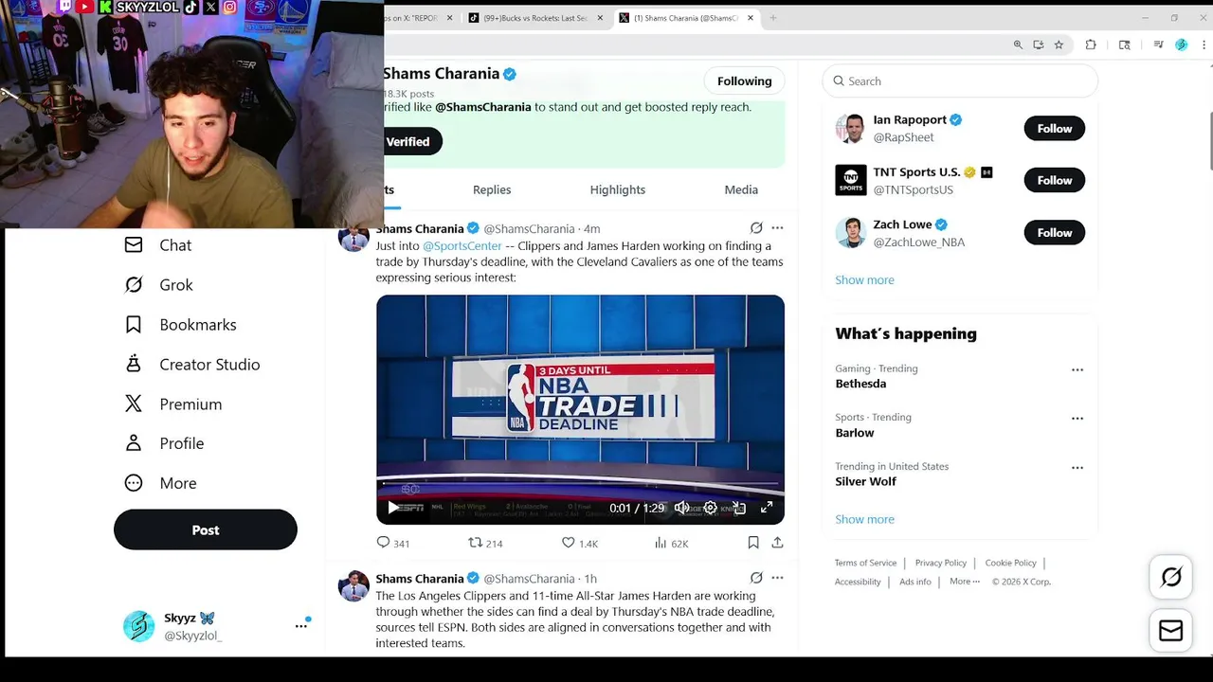Viewport: 1213px width, 682px height.
Task: Open the @SportsCenter mention link
Action: pyautogui.click(x=462, y=245)
